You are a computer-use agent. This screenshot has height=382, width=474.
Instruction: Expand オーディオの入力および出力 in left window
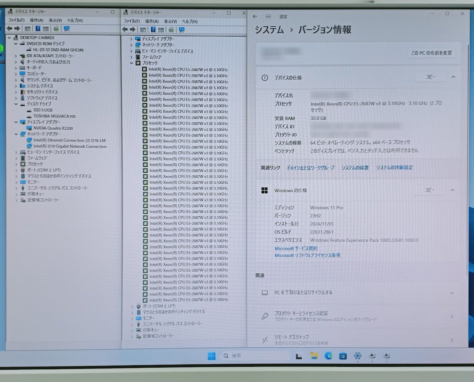point(16,62)
